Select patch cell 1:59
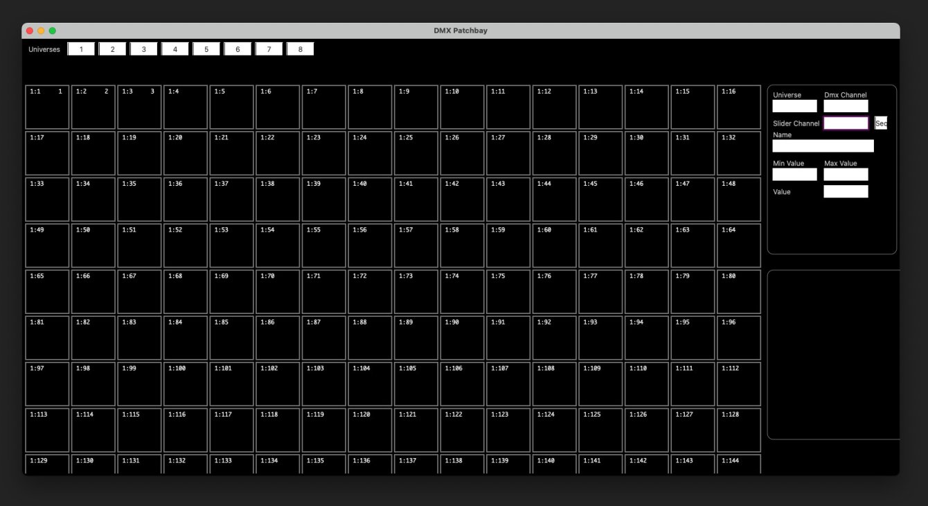The image size is (928, 506). (x=508, y=245)
